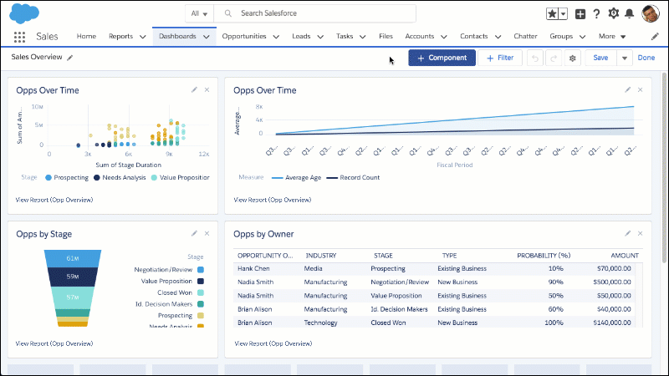The height and width of the screenshot is (376, 669).
Task: Click the help question mark icon
Action: (596, 13)
